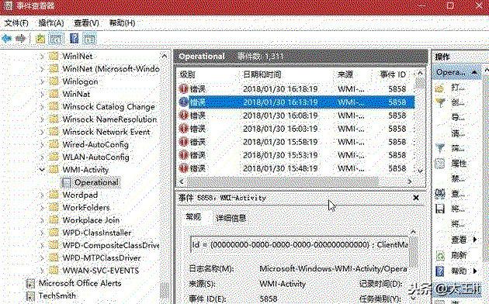This screenshot has height=304, width=489.
Task: Open the 帮助 (Help) submenu in the Actions pane
Action: (x=459, y=271)
